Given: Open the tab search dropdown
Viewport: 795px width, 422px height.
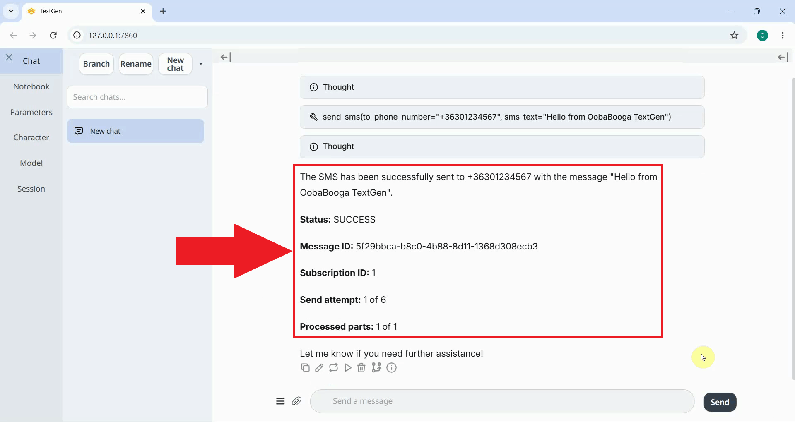Looking at the screenshot, I should click(11, 11).
